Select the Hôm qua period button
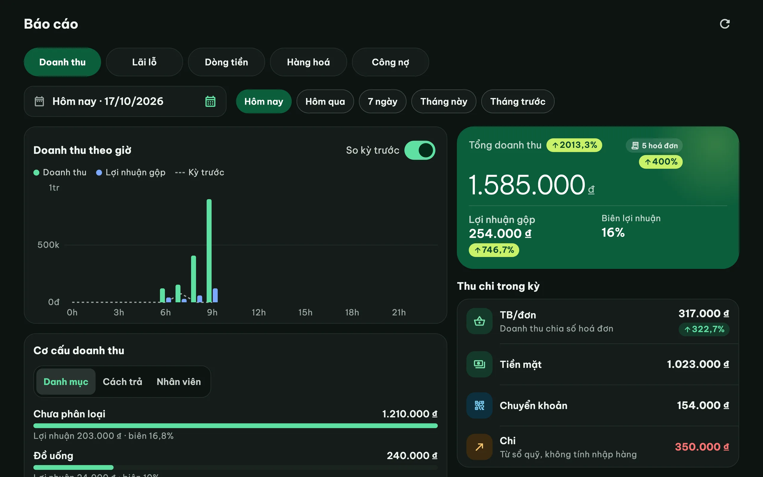Image resolution: width=763 pixels, height=477 pixels. tap(325, 101)
